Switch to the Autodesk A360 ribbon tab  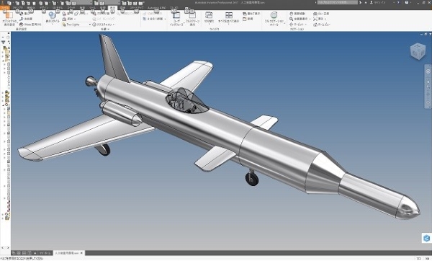coord(156,8)
